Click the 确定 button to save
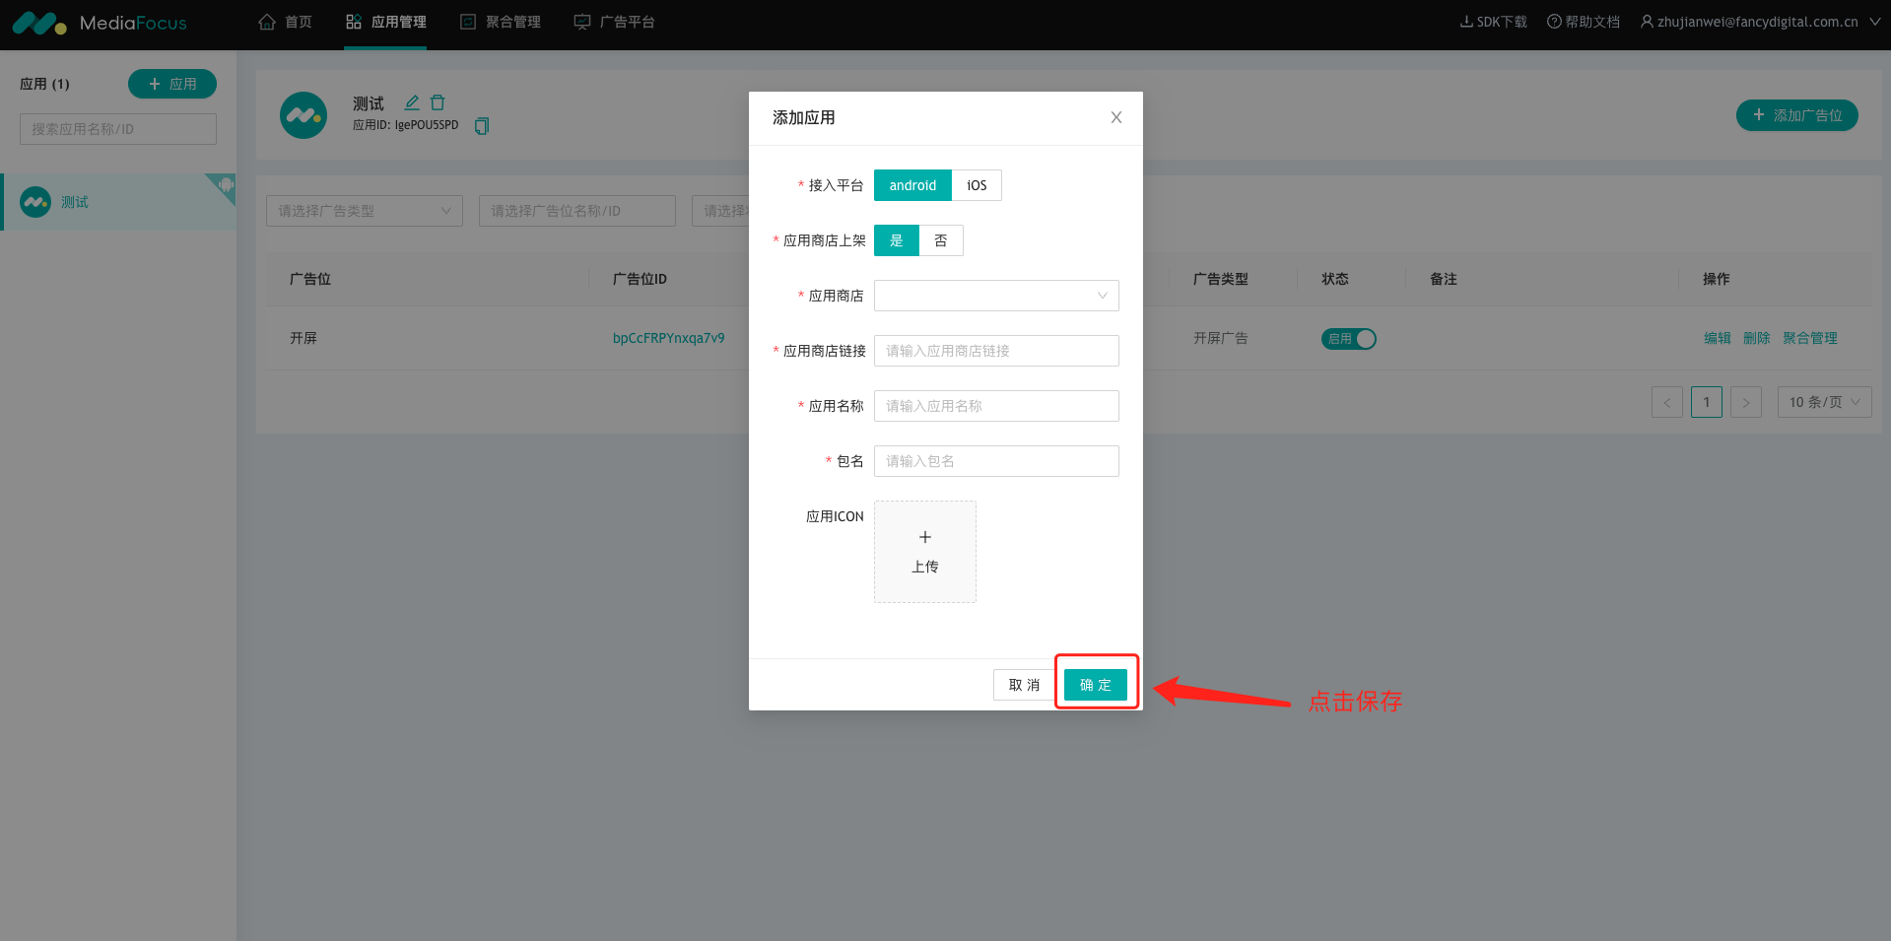This screenshot has height=941, width=1891. coord(1095,685)
